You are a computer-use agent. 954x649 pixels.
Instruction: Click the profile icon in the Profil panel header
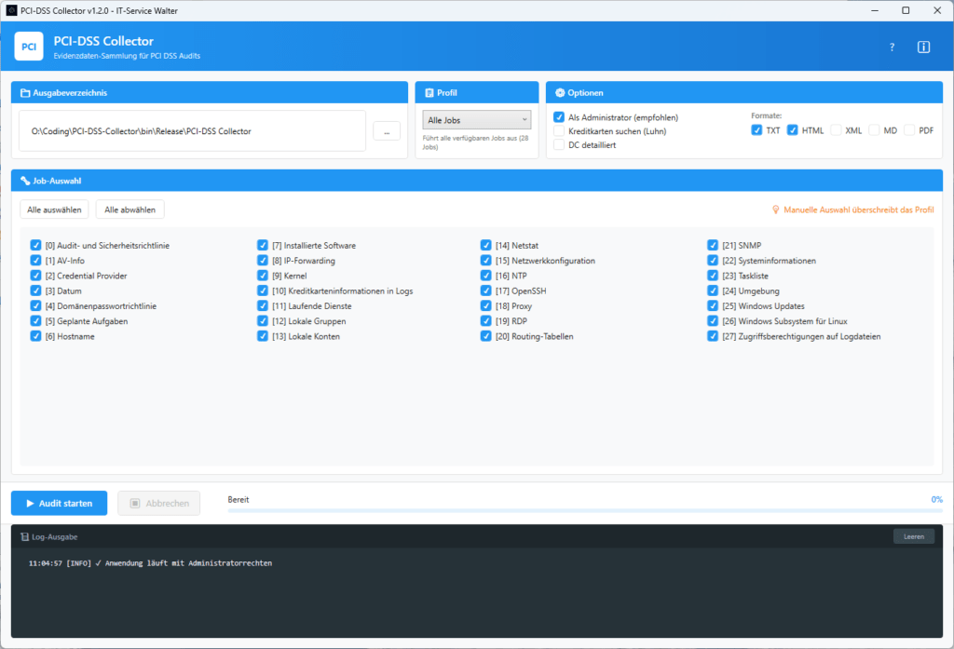point(428,91)
